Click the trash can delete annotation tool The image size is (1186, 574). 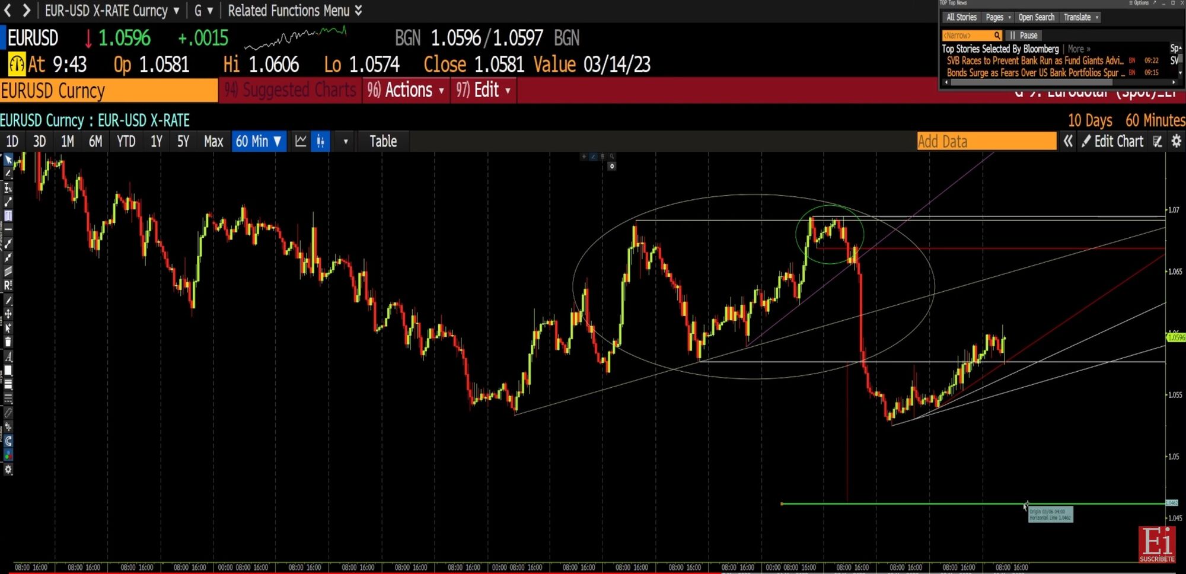(8, 342)
